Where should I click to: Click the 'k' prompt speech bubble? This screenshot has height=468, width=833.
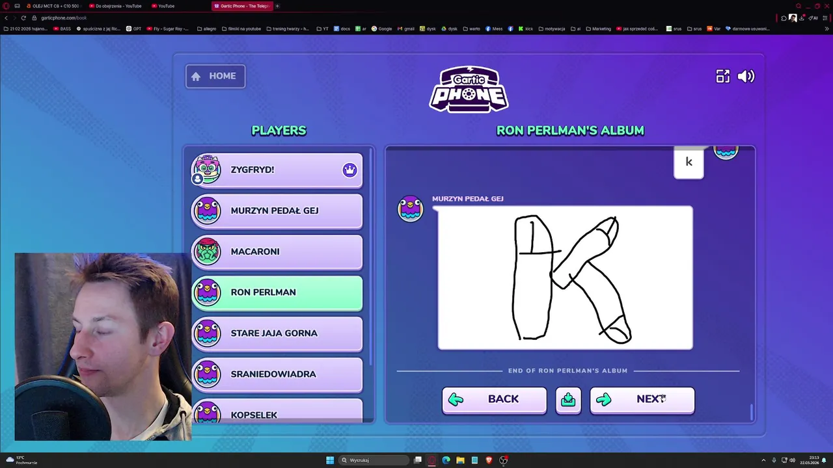tap(689, 162)
